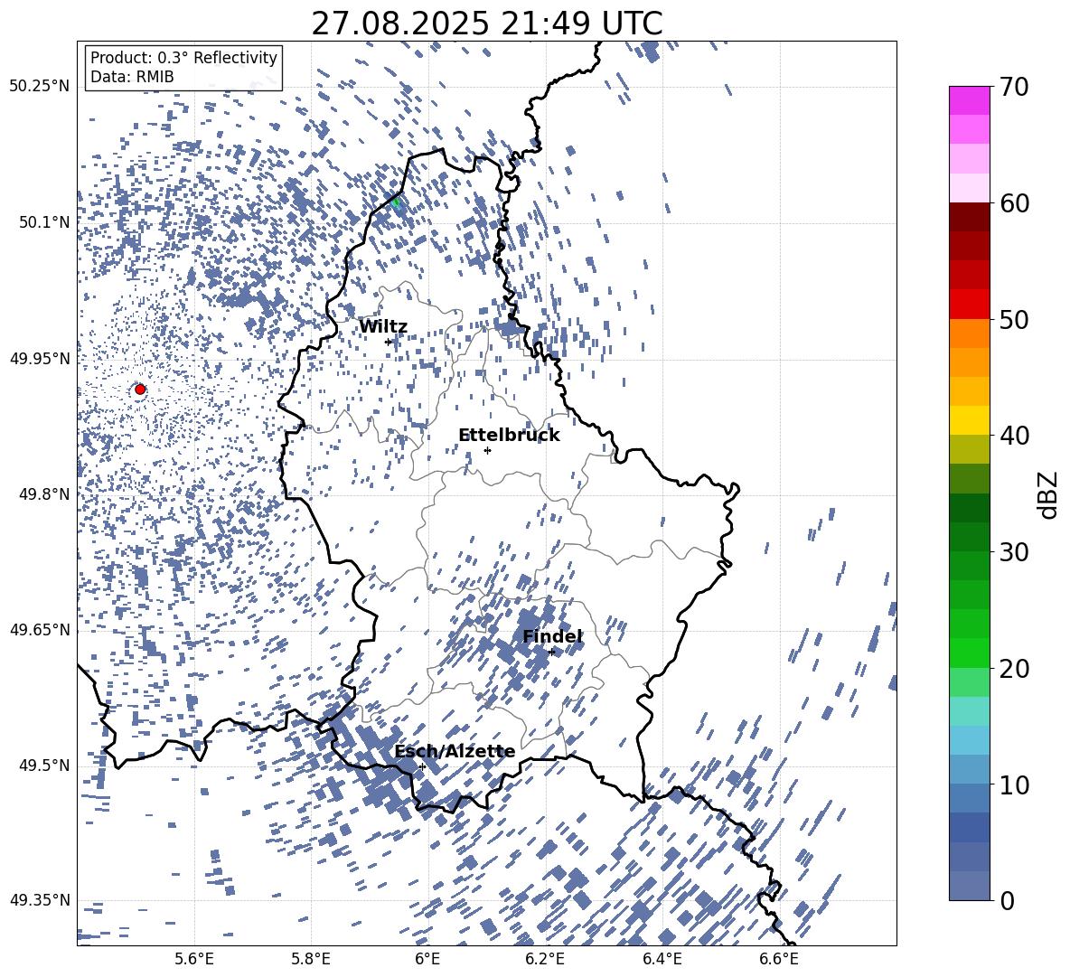
Task: Click the dark maroon swatch below 60
Action: click(x=969, y=217)
